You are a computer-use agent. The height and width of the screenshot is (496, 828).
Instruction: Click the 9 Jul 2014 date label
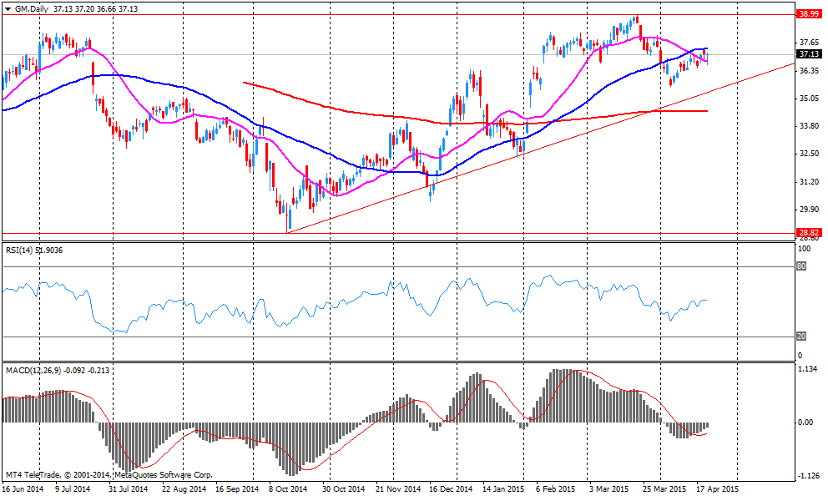[73, 489]
